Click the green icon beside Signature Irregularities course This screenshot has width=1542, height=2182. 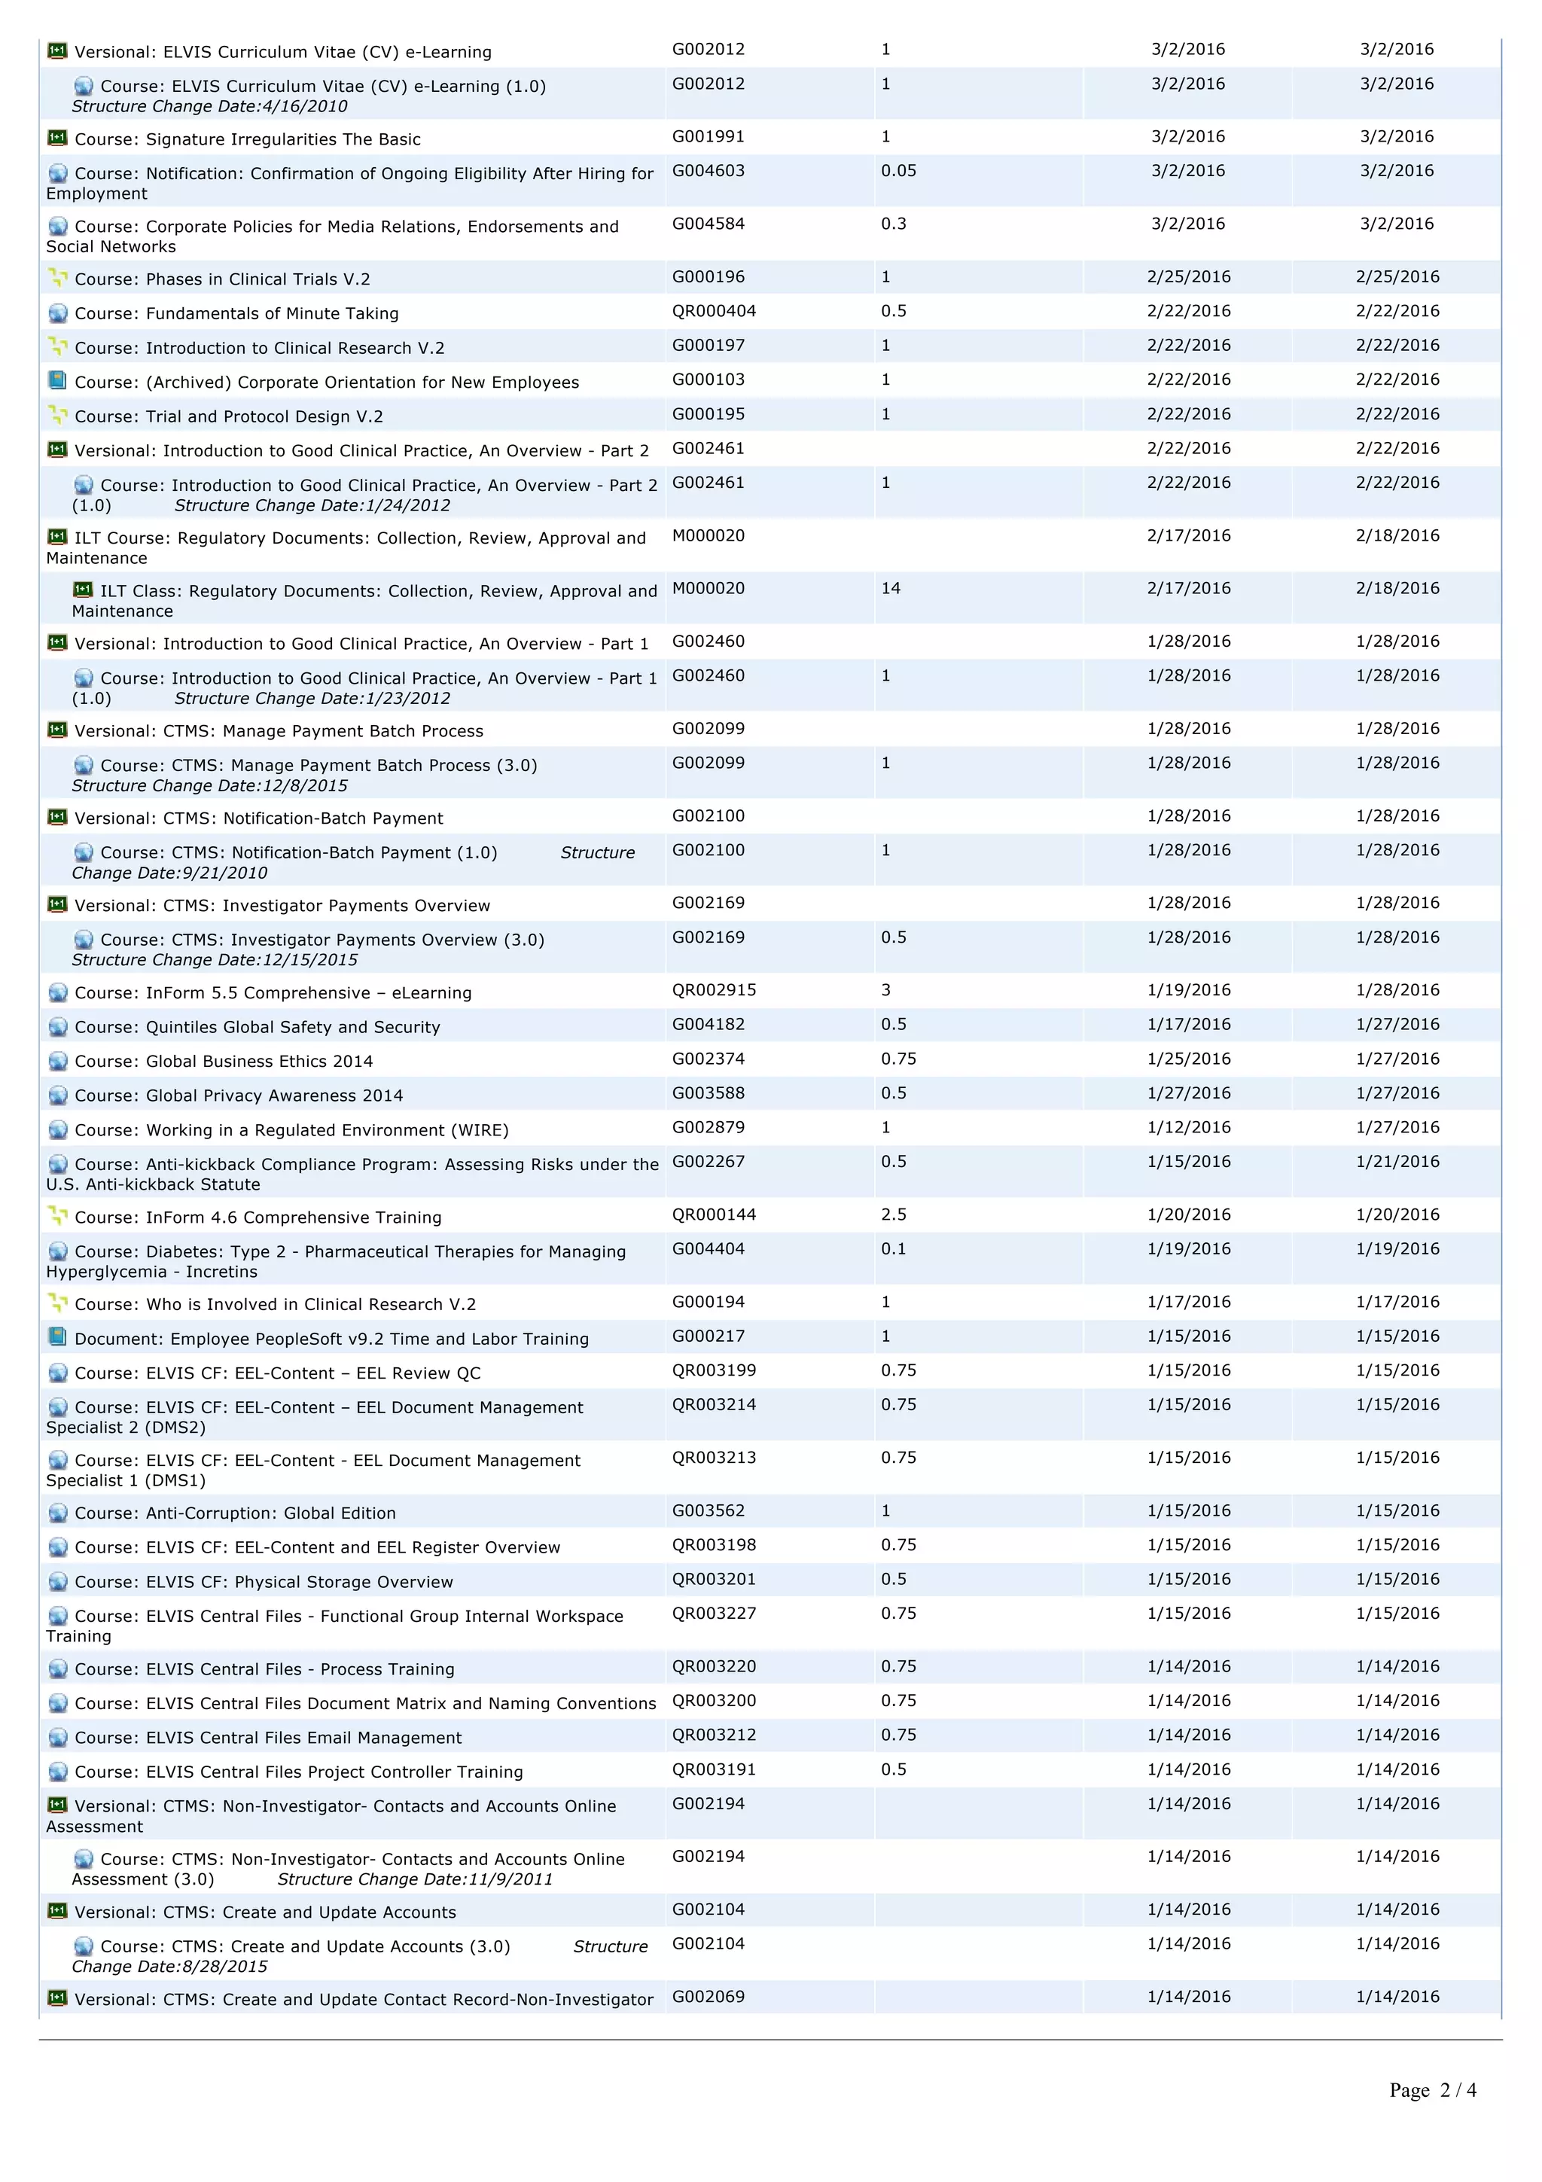click(57, 139)
